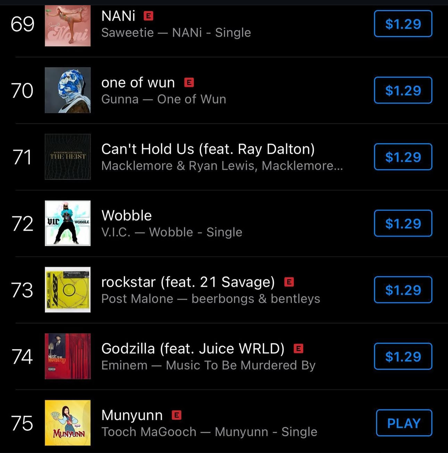Buy rockstar feat. 21 Savage
The width and height of the screenshot is (448, 453).
click(x=403, y=290)
